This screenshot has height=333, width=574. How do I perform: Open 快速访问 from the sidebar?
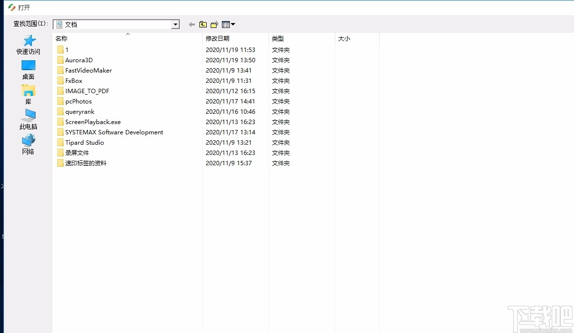click(x=28, y=44)
